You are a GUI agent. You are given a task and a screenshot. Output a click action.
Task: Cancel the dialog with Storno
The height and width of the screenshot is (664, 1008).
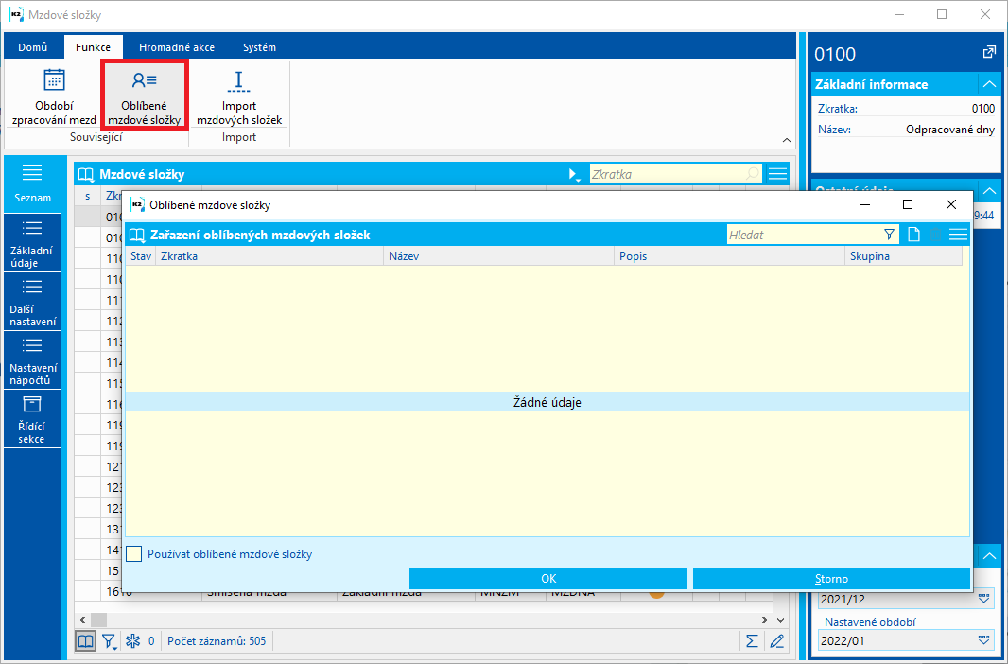click(x=831, y=579)
